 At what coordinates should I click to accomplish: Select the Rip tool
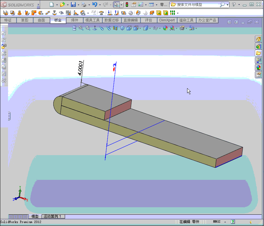(138, 13)
